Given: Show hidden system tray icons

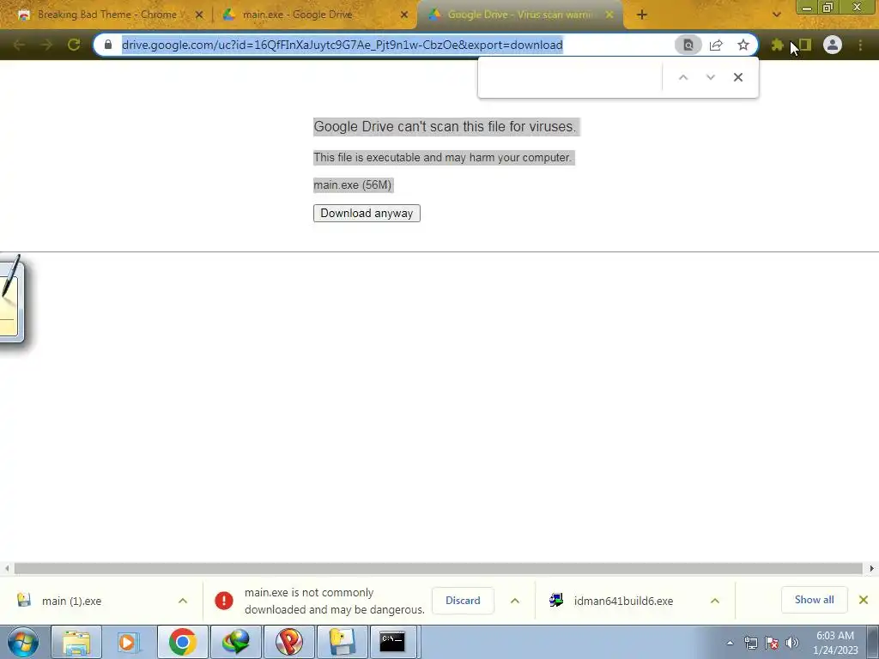Looking at the screenshot, I should [x=730, y=643].
